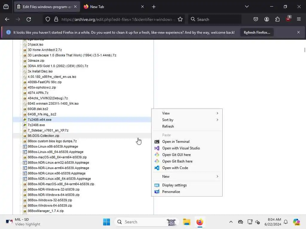Select 86box custom bios logo dumps.7z
Image resolution: width=306 pixels, height=229 pixels.
click(x=52, y=141)
